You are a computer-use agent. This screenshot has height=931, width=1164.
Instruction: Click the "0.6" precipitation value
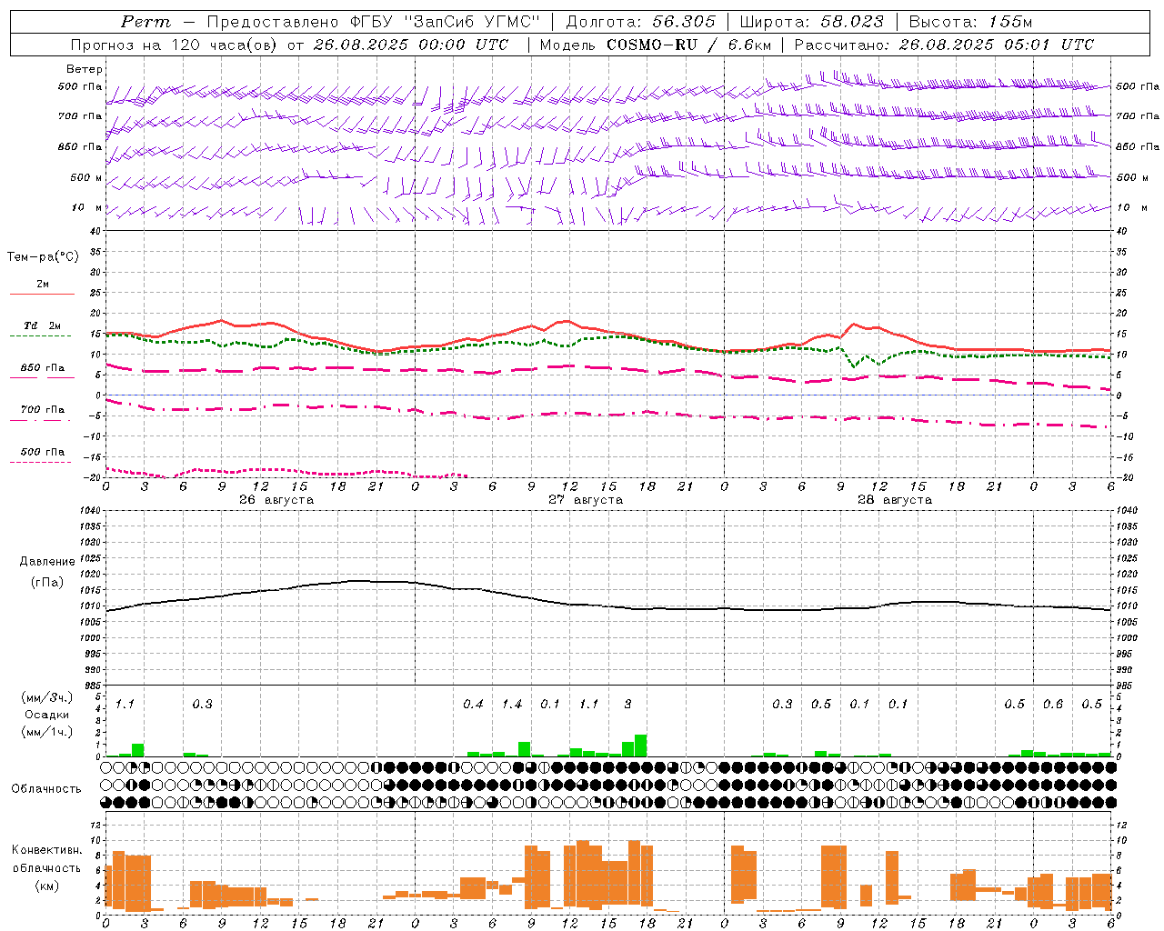tap(1053, 705)
